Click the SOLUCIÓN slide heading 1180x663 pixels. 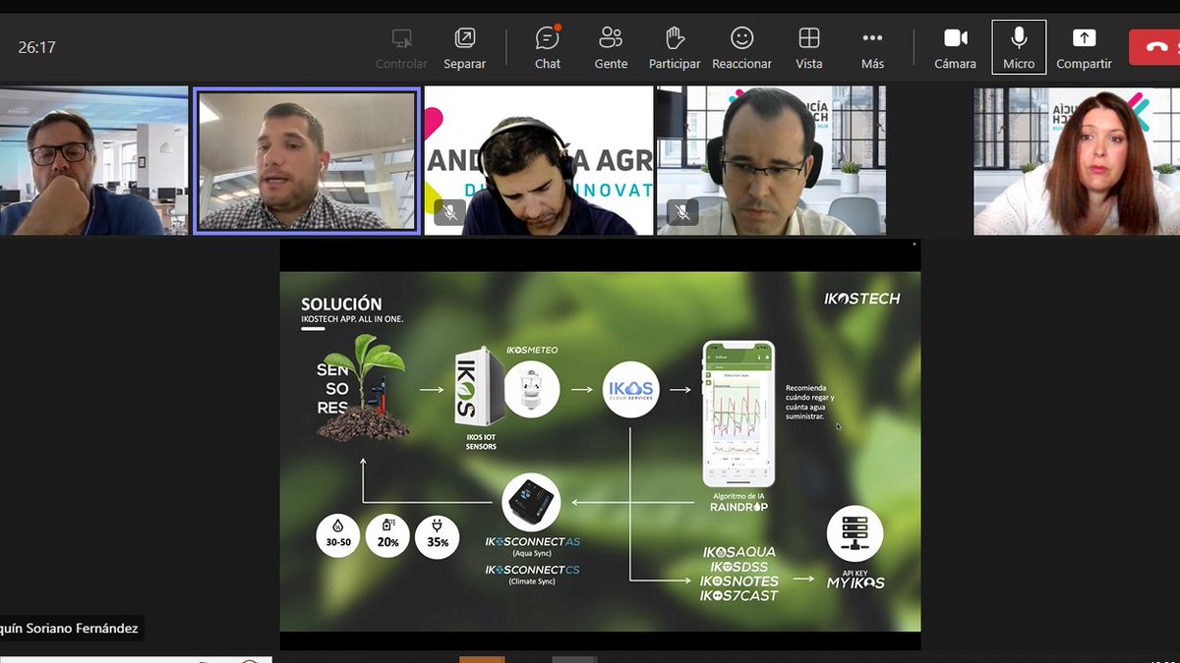pyautogui.click(x=341, y=304)
